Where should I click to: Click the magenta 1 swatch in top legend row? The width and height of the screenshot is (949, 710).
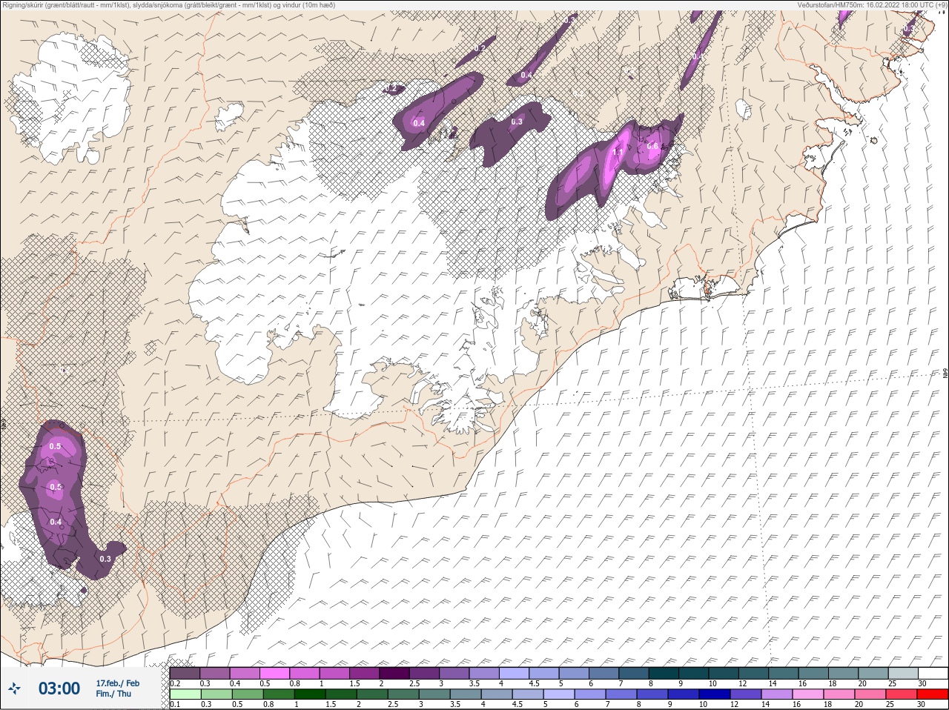pyautogui.click(x=334, y=674)
